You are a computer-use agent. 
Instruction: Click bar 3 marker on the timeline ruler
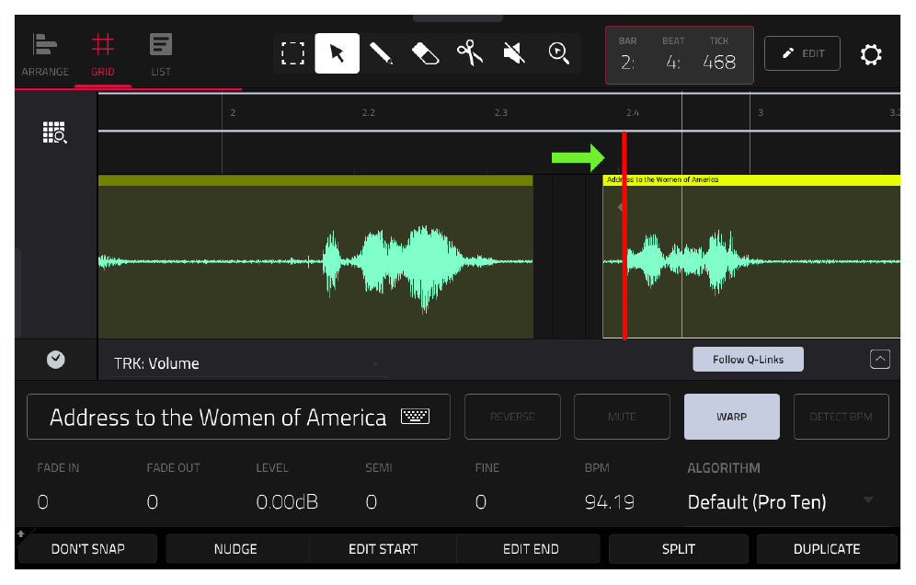(760, 112)
